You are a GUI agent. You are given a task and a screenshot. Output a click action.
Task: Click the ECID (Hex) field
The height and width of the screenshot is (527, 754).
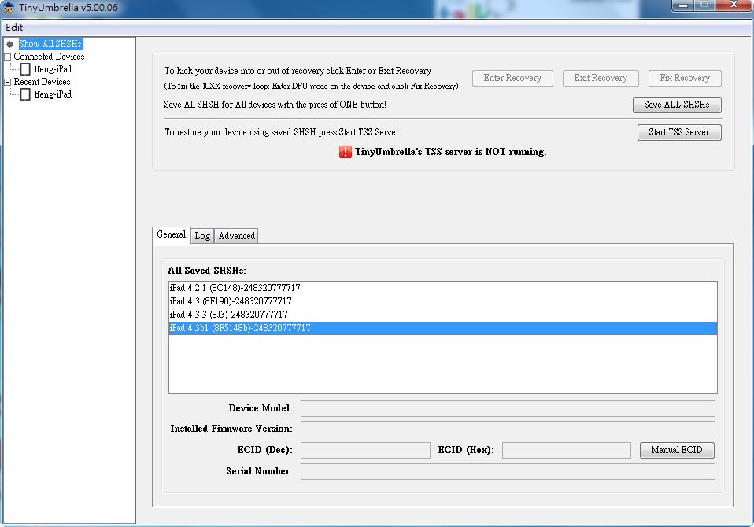(567, 450)
